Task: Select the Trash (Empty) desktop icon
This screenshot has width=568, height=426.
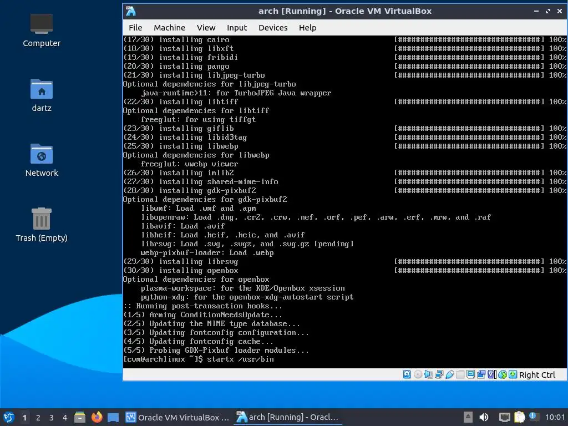Action: (x=42, y=225)
